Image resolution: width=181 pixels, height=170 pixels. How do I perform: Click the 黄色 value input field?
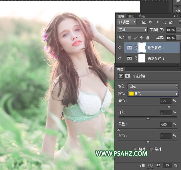[x=165, y=124]
